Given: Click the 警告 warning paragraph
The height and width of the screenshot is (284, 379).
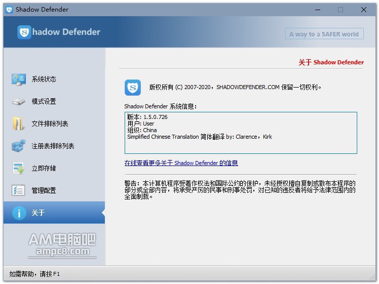Looking at the screenshot, I should pos(240,190).
